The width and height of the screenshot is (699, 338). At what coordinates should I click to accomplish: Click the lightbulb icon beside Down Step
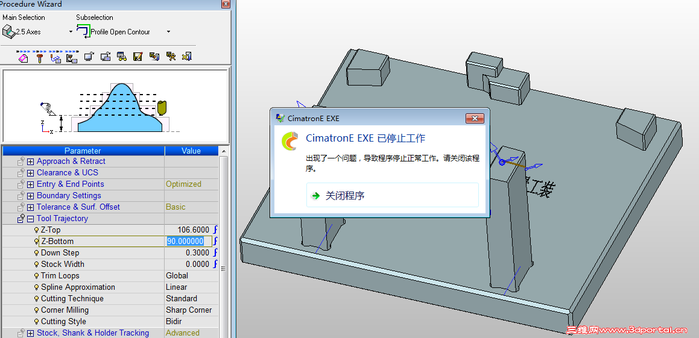(x=37, y=253)
